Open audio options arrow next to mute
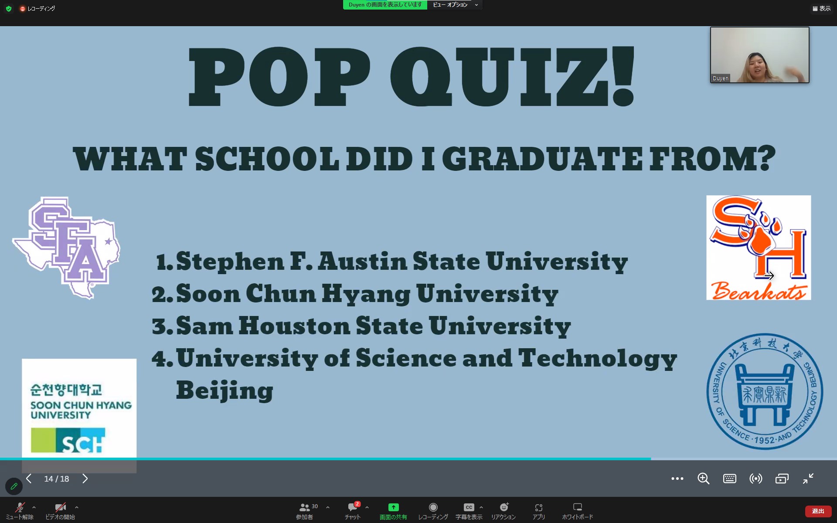The width and height of the screenshot is (837, 523). pyautogui.click(x=34, y=507)
